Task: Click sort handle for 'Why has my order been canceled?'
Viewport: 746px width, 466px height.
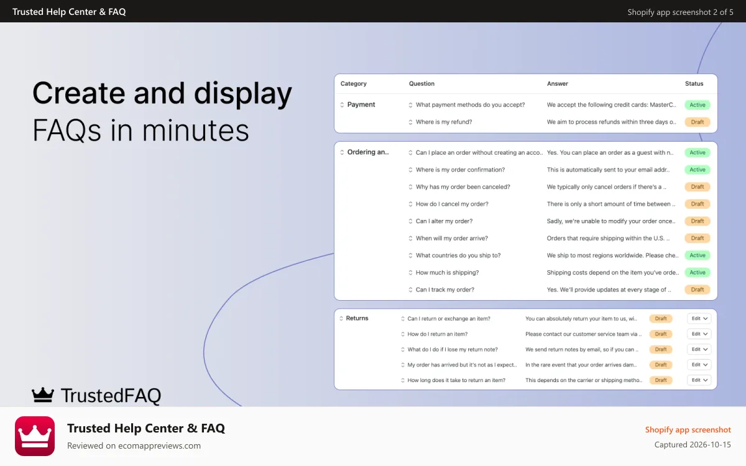Action: [410, 187]
